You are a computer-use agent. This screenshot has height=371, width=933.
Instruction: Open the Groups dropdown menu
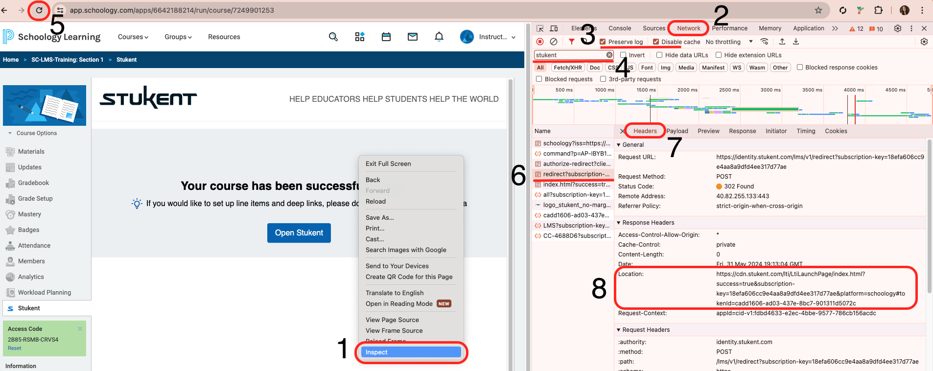178,37
